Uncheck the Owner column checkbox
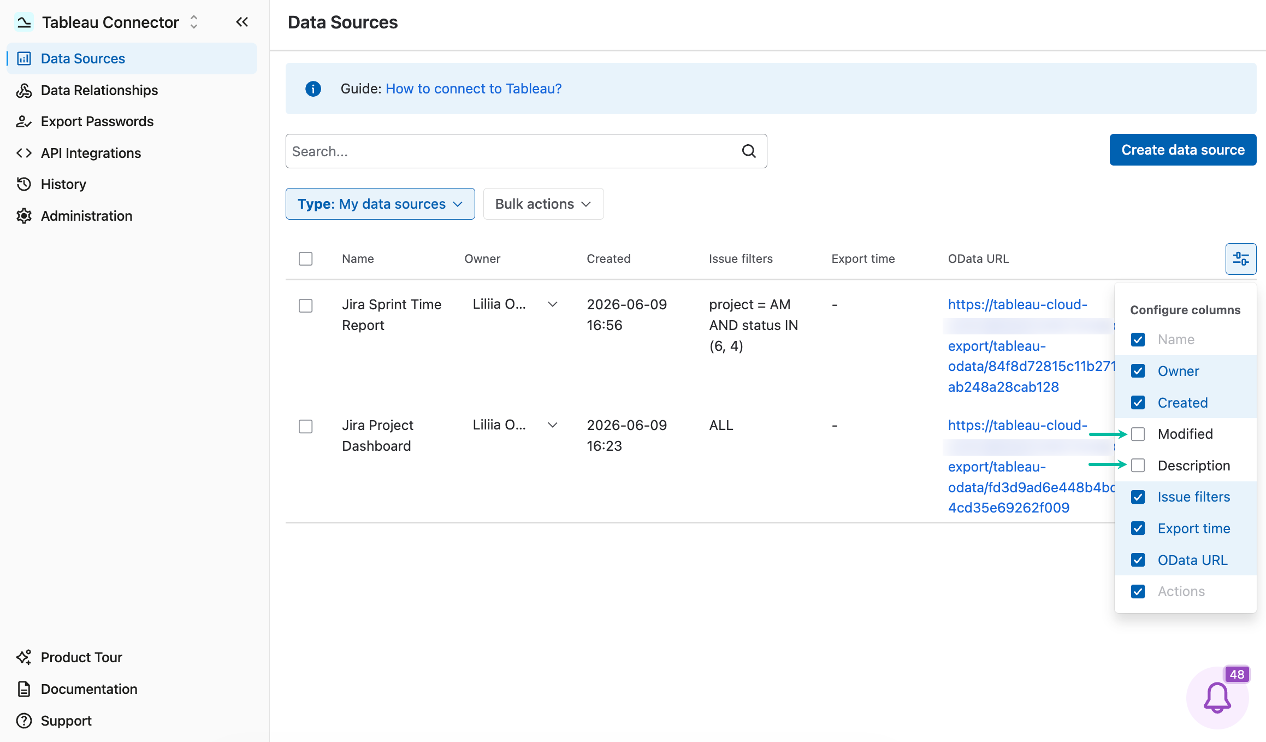 1138,371
